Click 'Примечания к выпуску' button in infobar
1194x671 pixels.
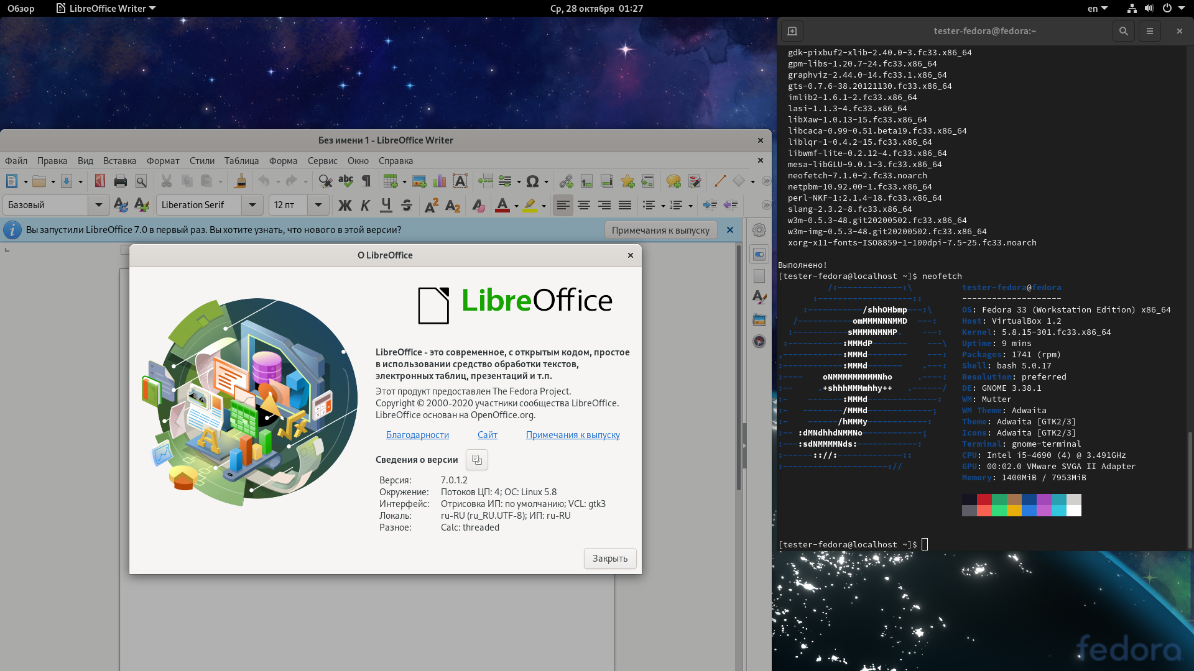660,230
